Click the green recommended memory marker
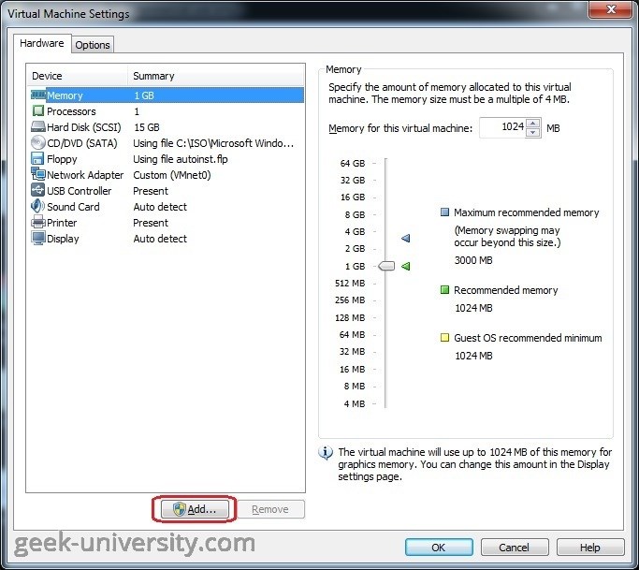Image resolution: width=639 pixels, height=570 pixels. coord(405,266)
